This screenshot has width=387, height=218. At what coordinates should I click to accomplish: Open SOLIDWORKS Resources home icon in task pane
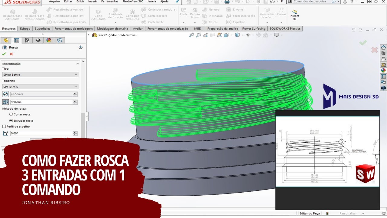point(383,48)
